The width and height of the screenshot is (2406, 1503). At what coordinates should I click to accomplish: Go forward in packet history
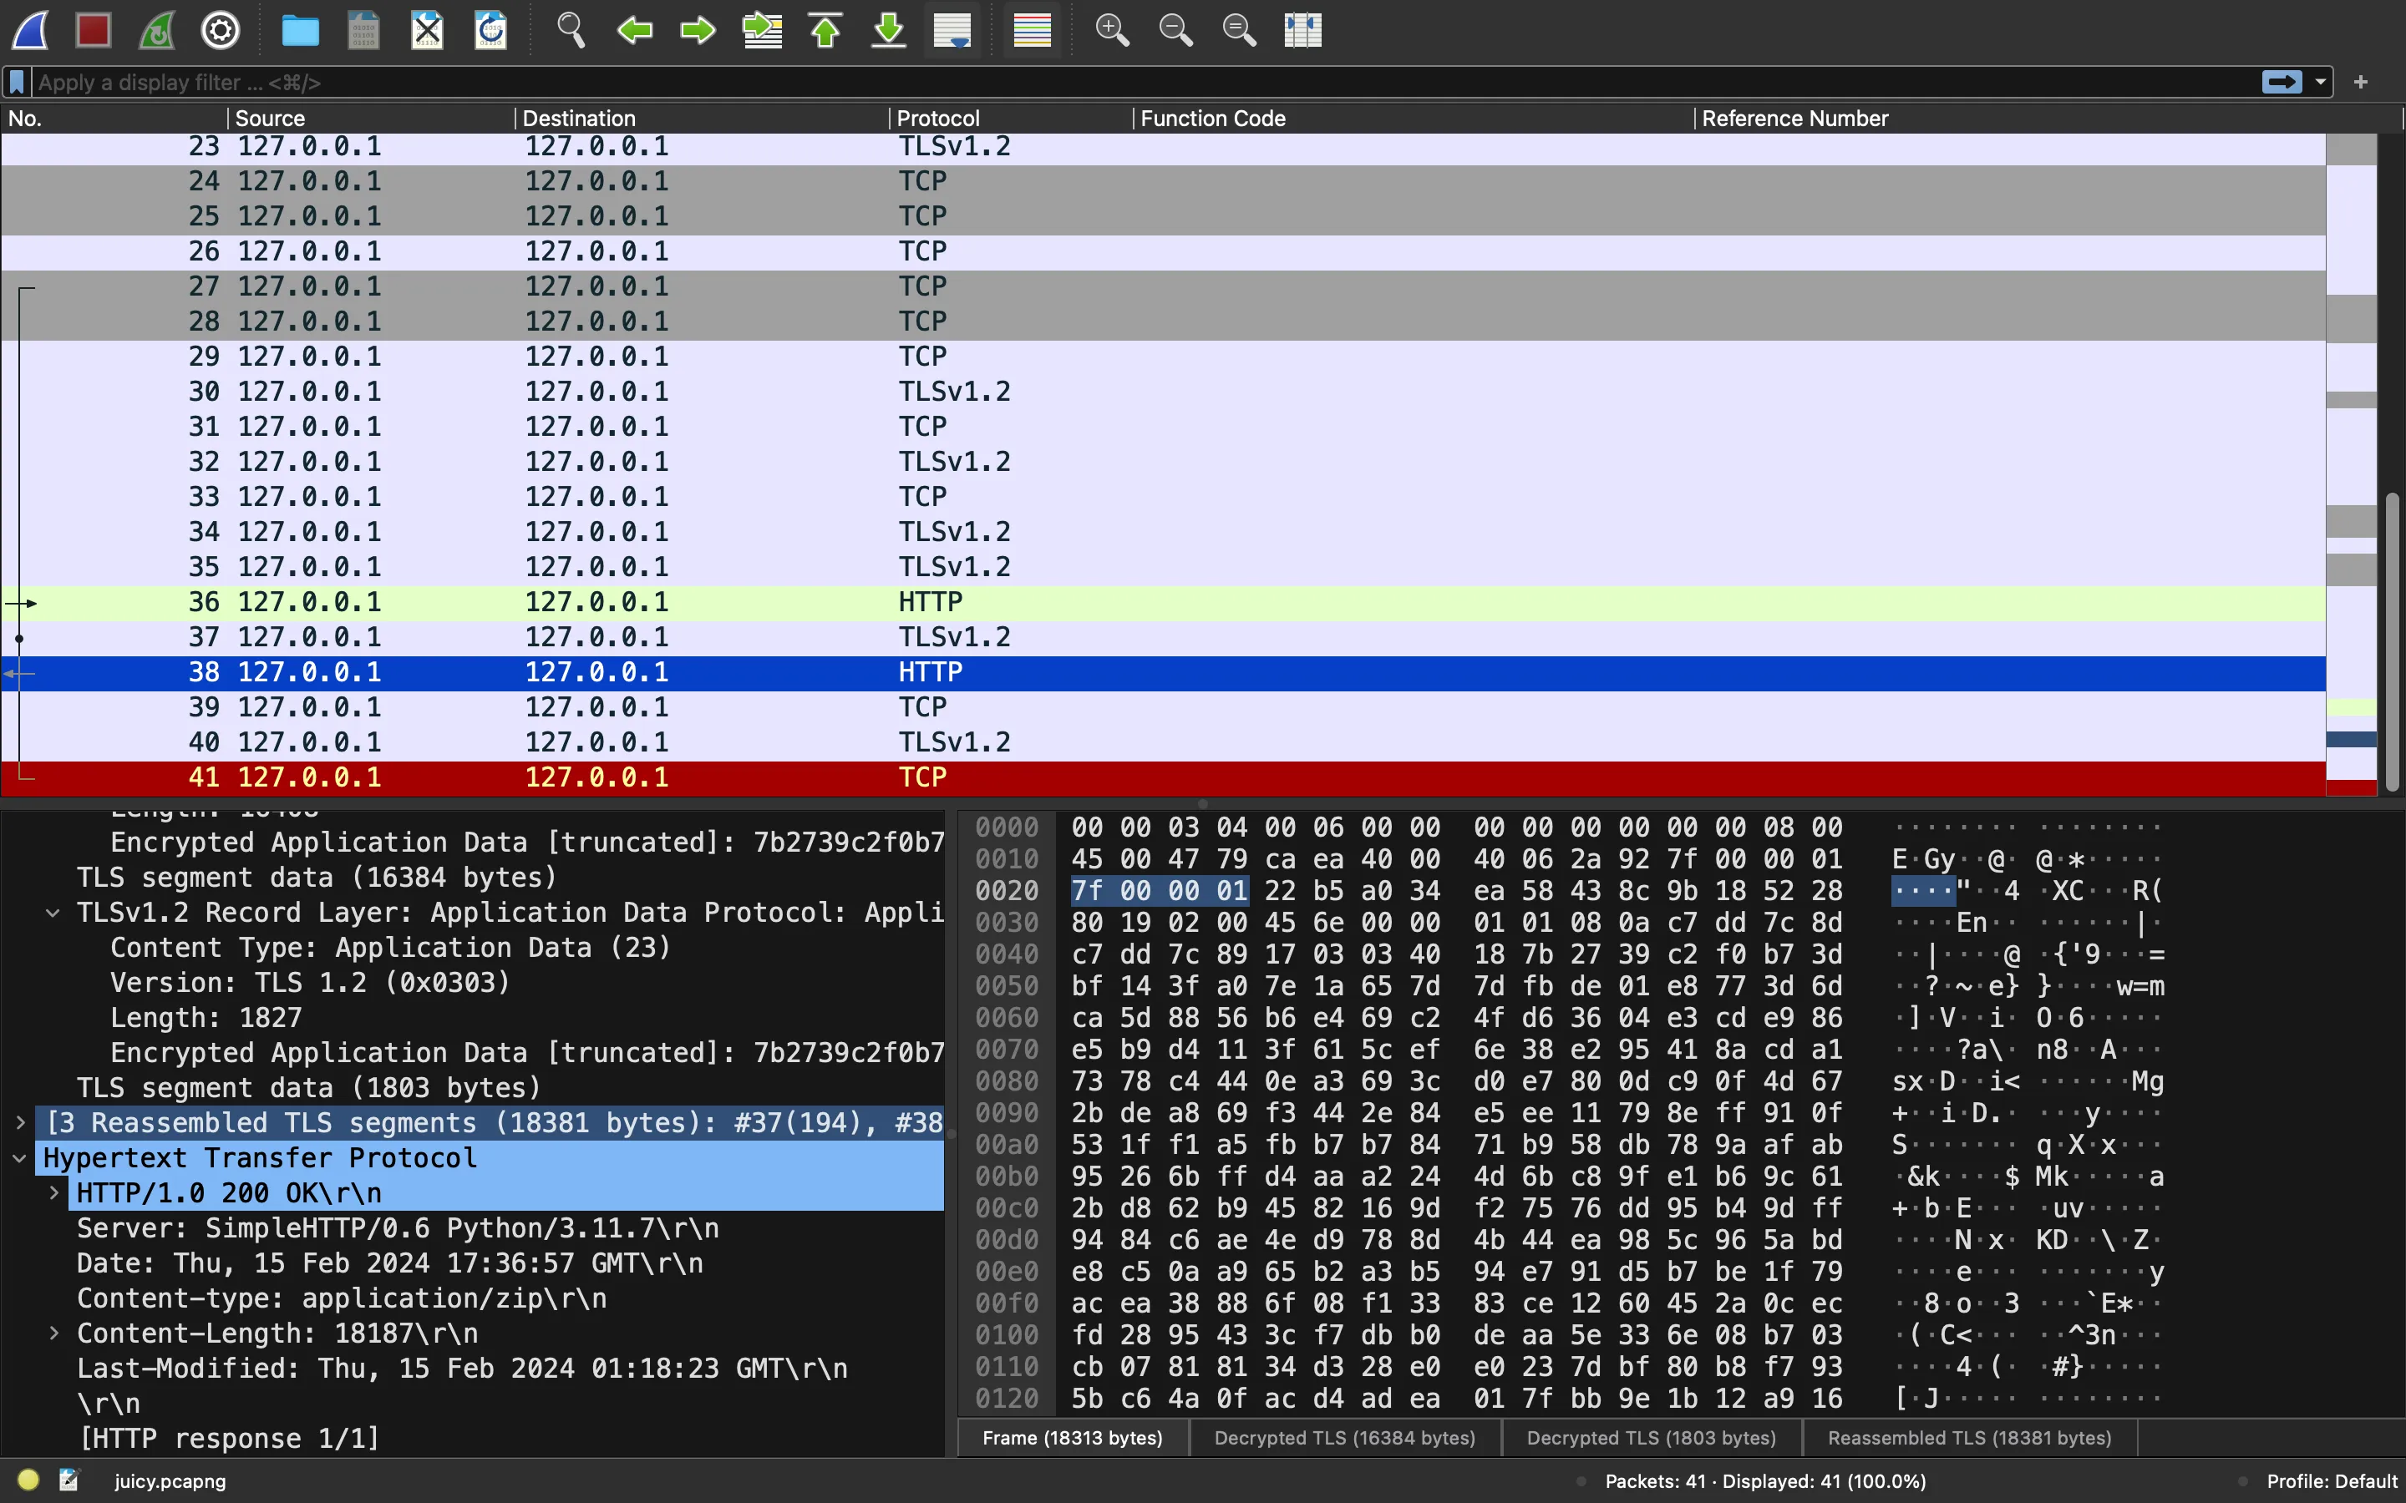coord(698,30)
